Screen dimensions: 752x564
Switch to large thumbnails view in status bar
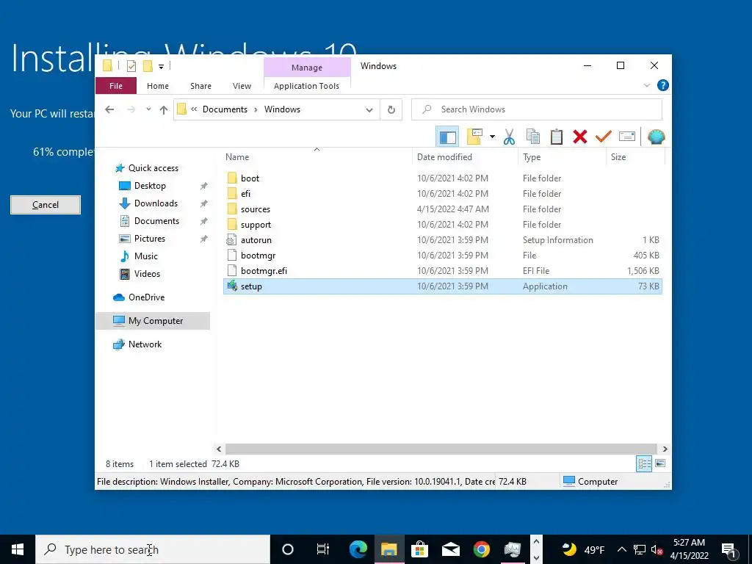click(660, 463)
